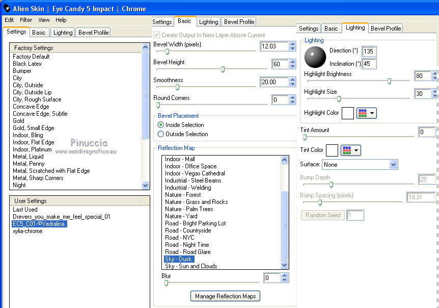Toggle Create Output In New Layer checkbox

[x=157, y=35]
